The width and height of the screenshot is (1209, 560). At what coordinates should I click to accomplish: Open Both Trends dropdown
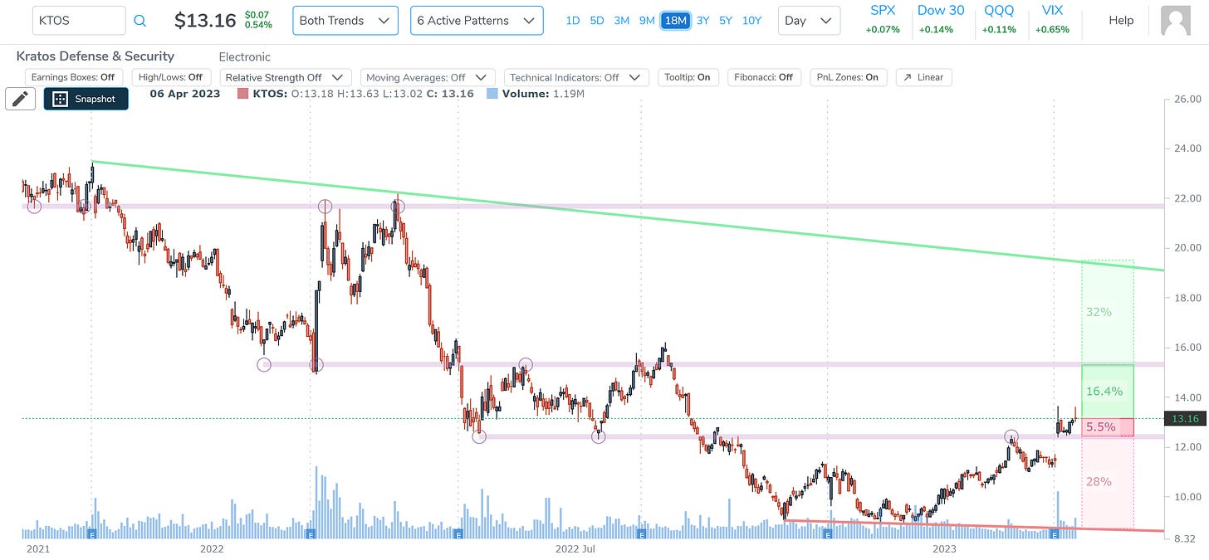pyautogui.click(x=345, y=21)
